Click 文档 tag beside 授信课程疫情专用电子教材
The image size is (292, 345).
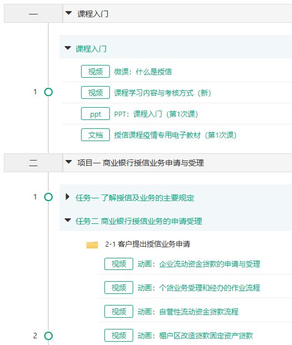coord(95,135)
